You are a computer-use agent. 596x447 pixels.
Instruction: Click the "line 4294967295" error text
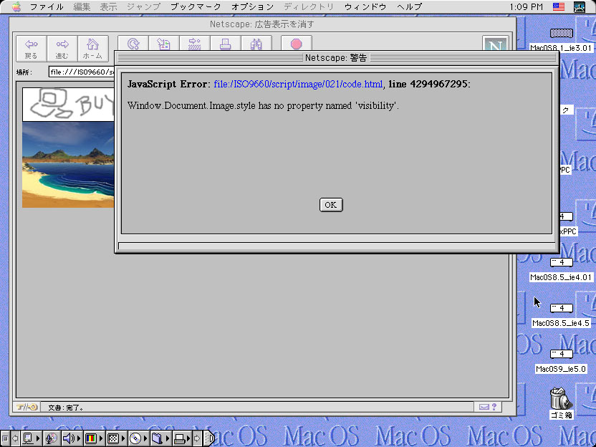click(x=428, y=84)
